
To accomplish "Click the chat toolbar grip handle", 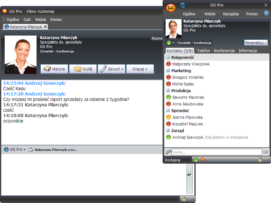I will pos(4,19).
